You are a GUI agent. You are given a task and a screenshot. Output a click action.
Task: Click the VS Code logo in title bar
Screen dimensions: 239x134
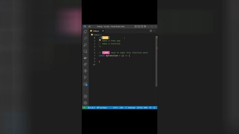(x=85, y=26)
